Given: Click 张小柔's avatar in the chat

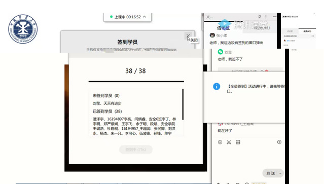Looking at the screenshot, I should click(x=212, y=35).
